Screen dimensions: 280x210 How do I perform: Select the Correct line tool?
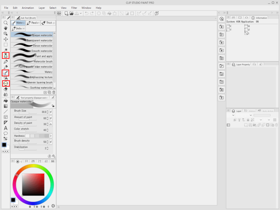click(x=6, y=139)
